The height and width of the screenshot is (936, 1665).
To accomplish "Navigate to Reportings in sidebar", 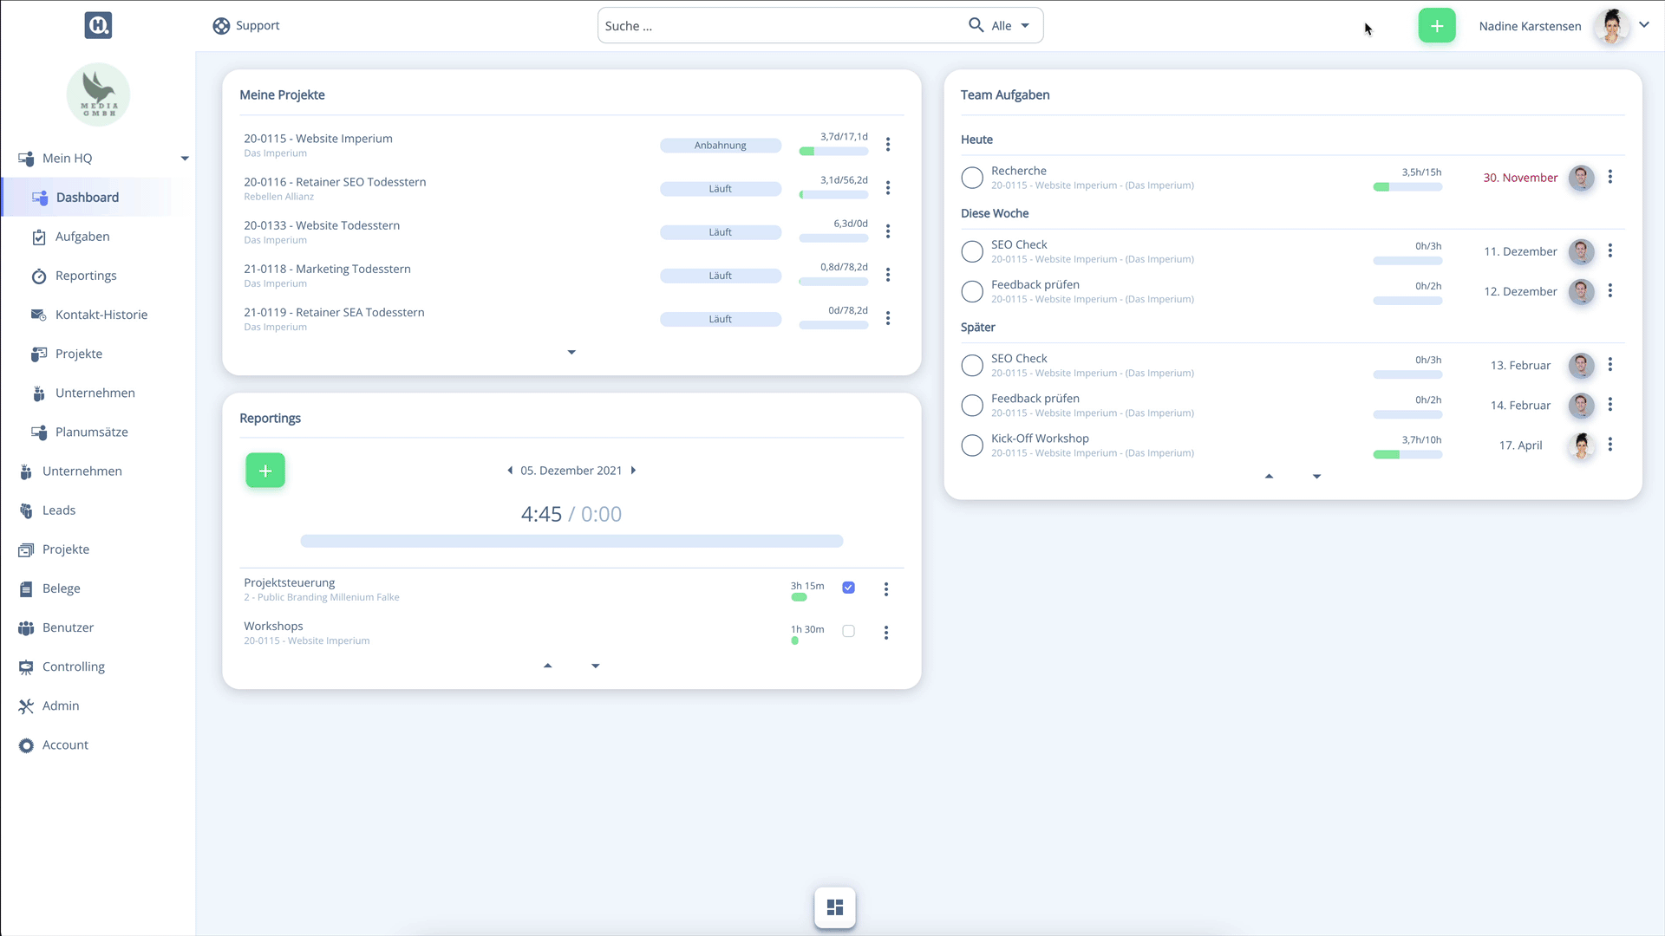I will 86,274.
